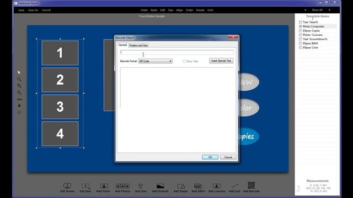
Task: Toggle the Ellipse Copies checkbox
Action: click(x=300, y=31)
